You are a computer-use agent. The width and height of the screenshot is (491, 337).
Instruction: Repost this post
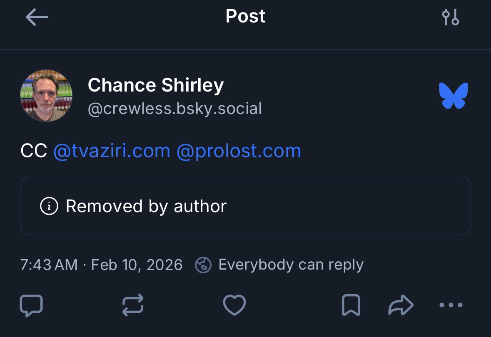click(133, 305)
